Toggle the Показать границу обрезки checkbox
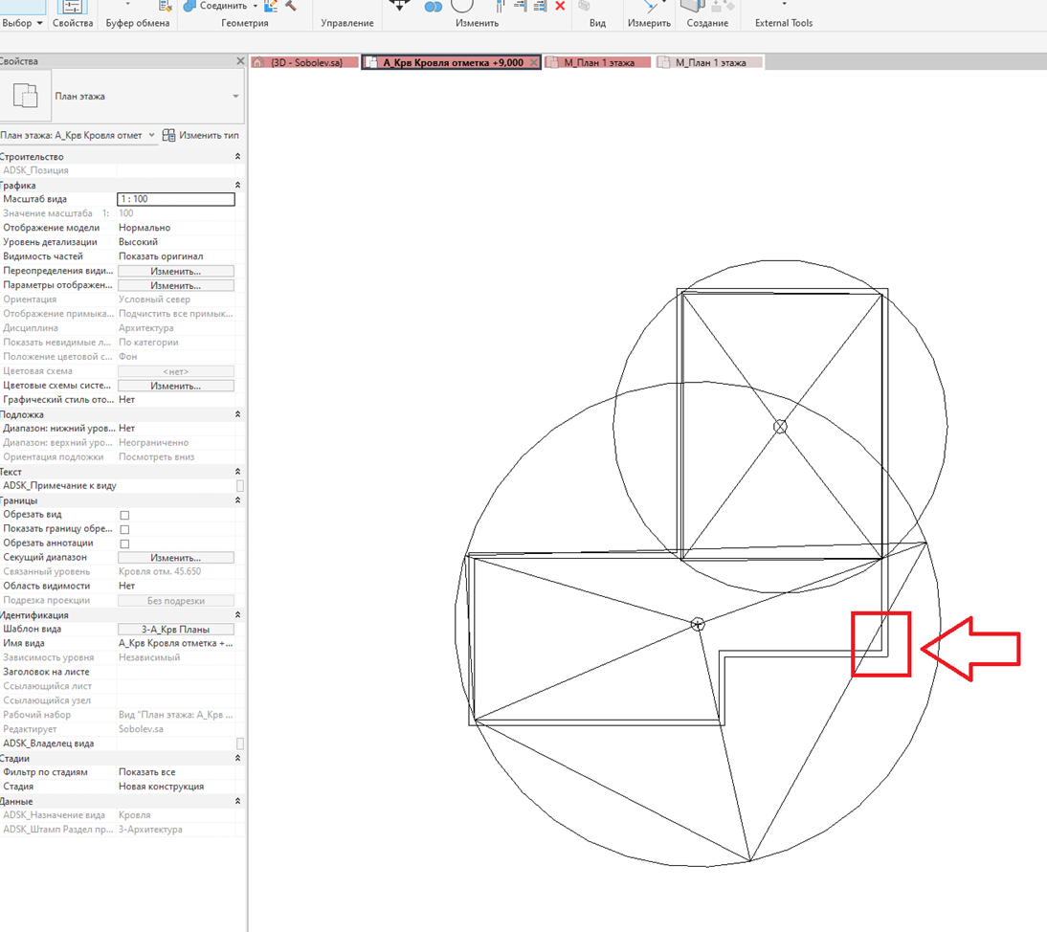The image size is (1047, 932). (124, 529)
